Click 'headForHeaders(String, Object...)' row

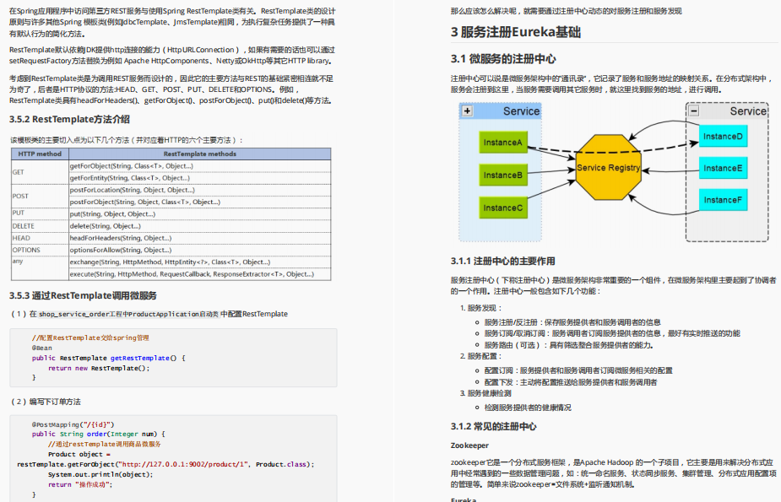click(x=200, y=238)
